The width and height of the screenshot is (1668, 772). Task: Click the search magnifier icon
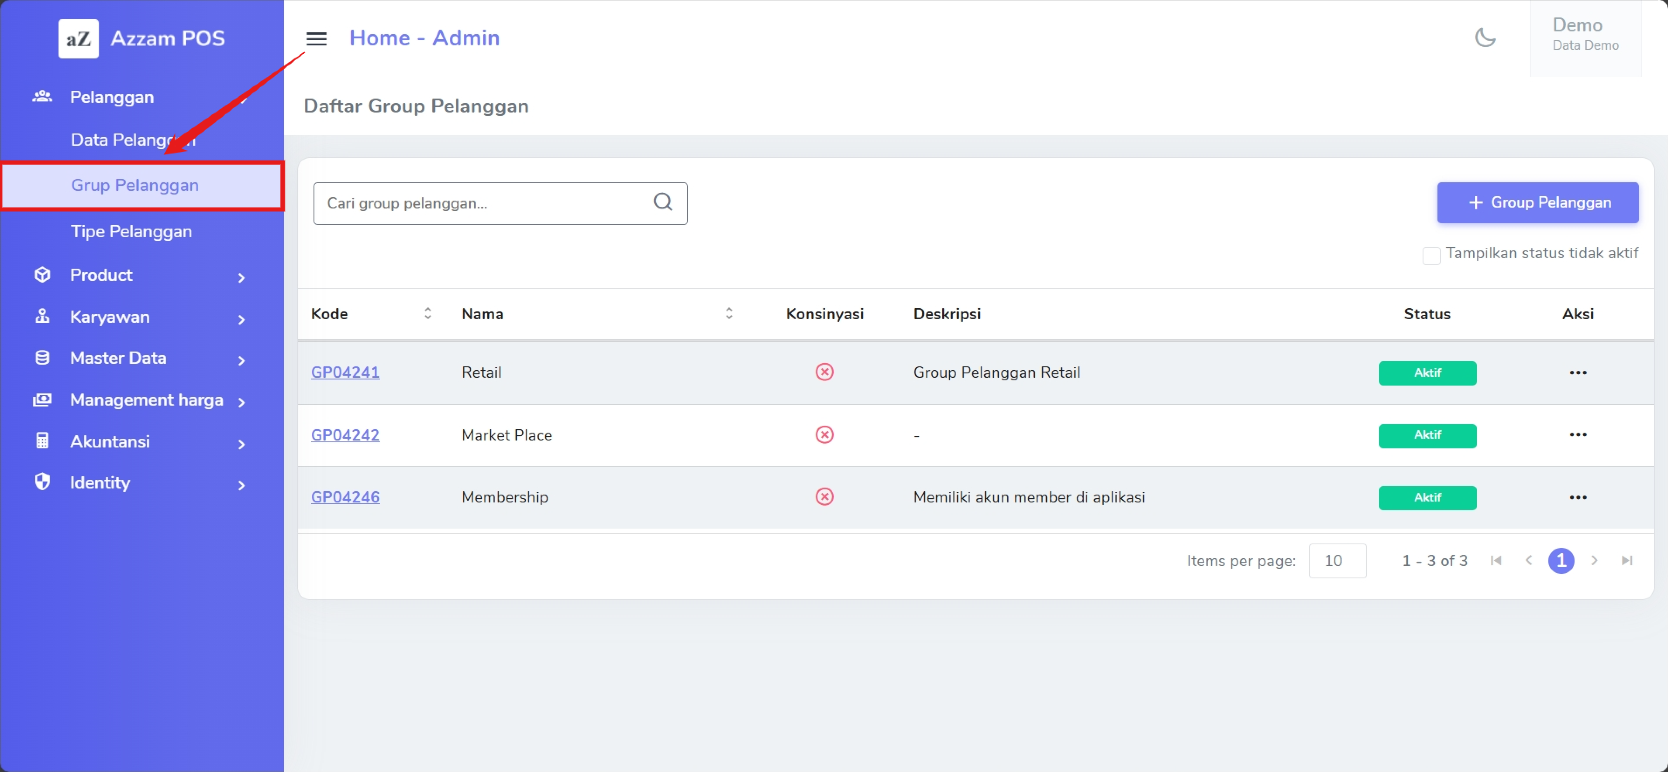point(662,202)
